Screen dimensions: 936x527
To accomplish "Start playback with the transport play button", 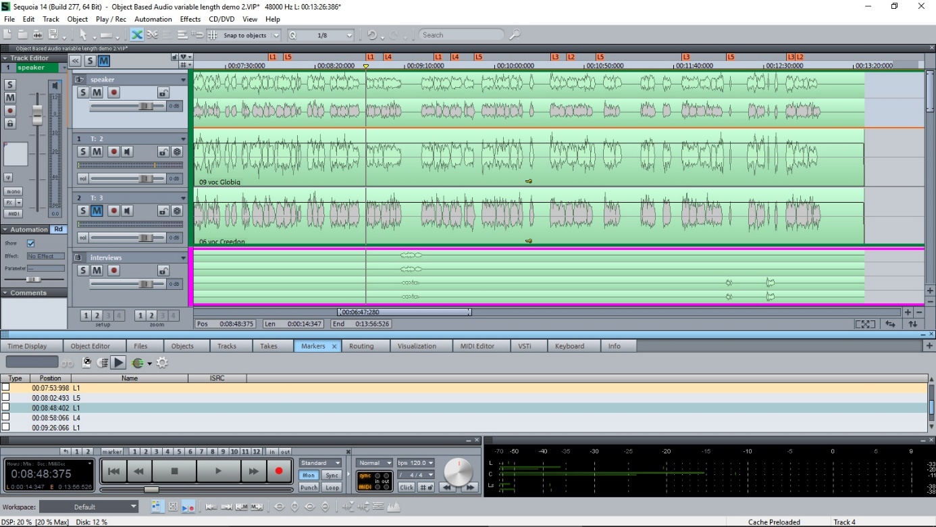I will tap(218, 471).
